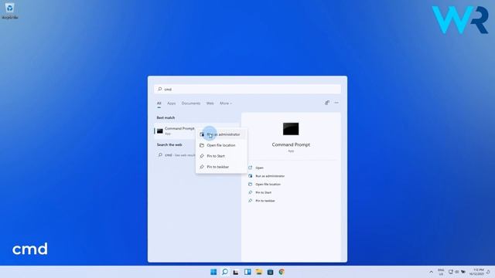Open the search feedback share icon
The width and height of the screenshot is (495, 278).
(327, 103)
